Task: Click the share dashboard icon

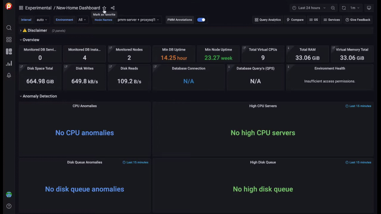Action: click(113, 8)
